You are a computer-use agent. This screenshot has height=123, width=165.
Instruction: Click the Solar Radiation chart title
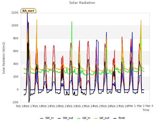tap(82, 3)
